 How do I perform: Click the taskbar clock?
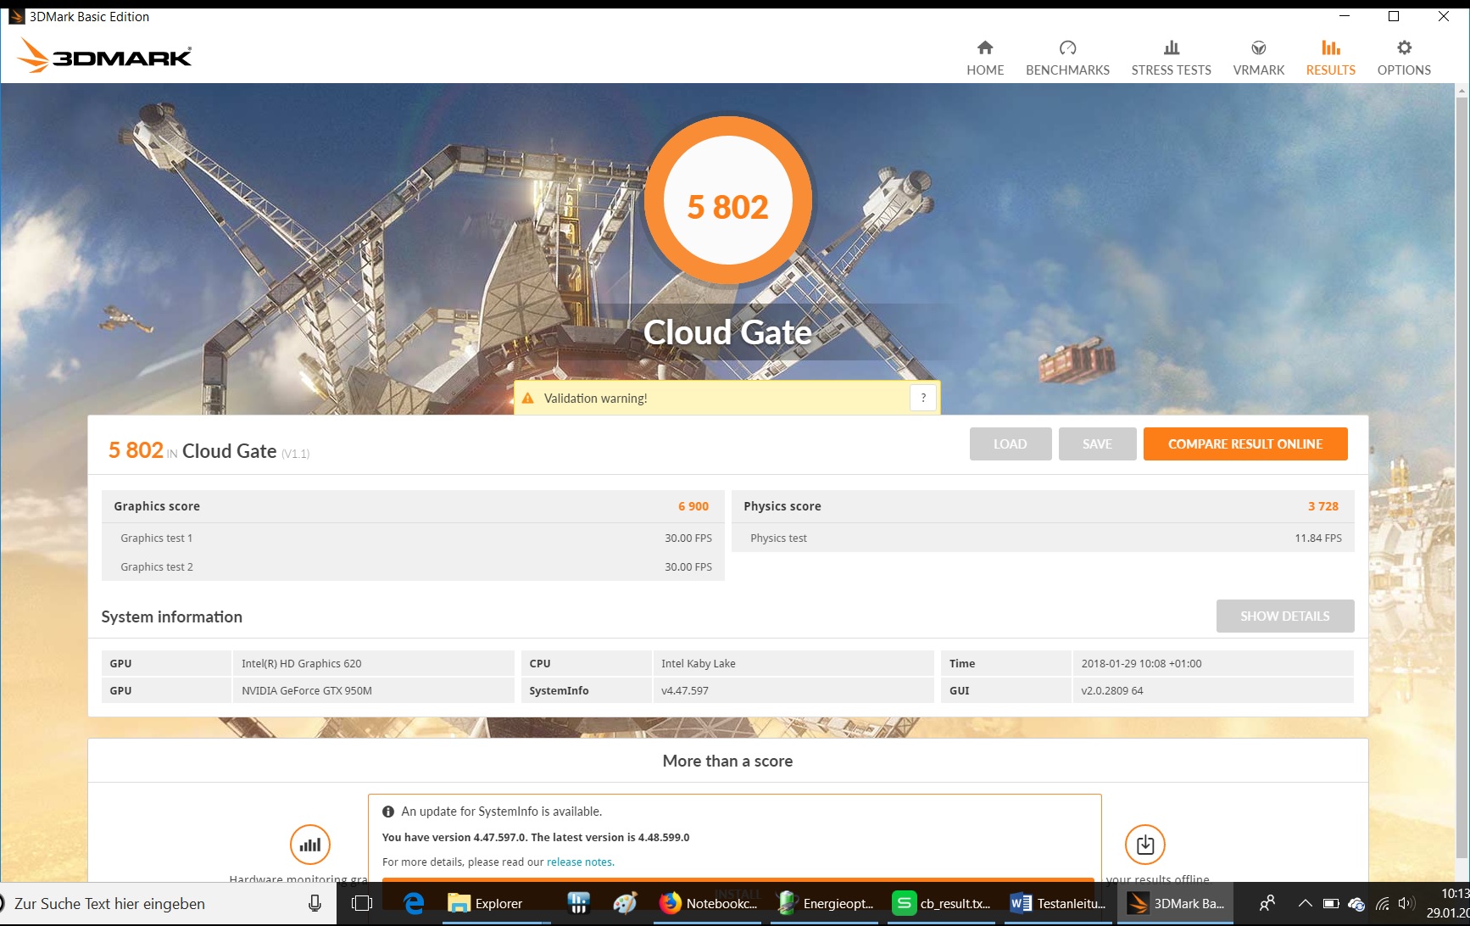pos(1447,904)
